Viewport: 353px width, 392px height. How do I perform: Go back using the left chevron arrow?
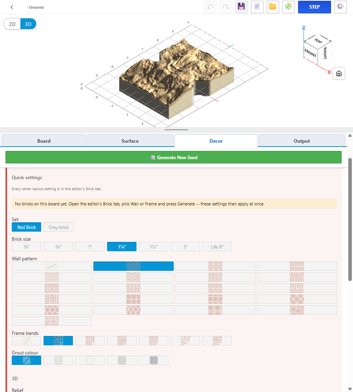(x=12, y=7)
